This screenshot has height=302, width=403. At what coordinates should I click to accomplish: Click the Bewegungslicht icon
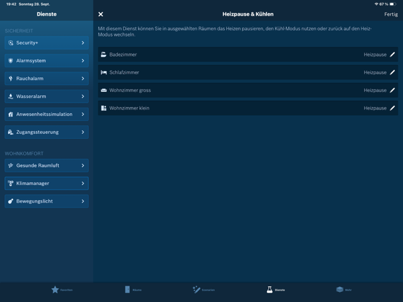[11, 201]
